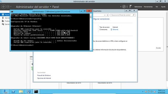
Task: Close the network sharing center window
Action: (134, 10)
